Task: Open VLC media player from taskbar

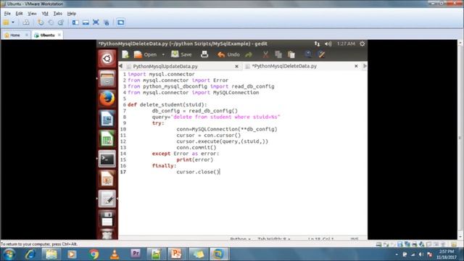Action: click(x=115, y=254)
